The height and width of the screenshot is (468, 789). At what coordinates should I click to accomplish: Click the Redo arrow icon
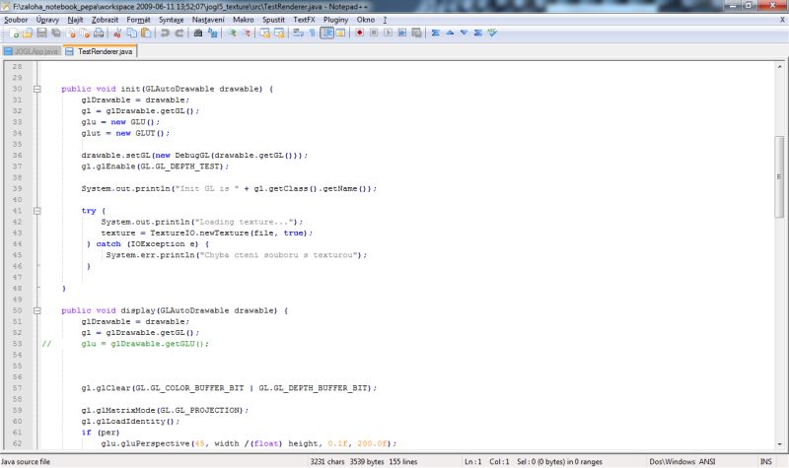tap(179, 33)
